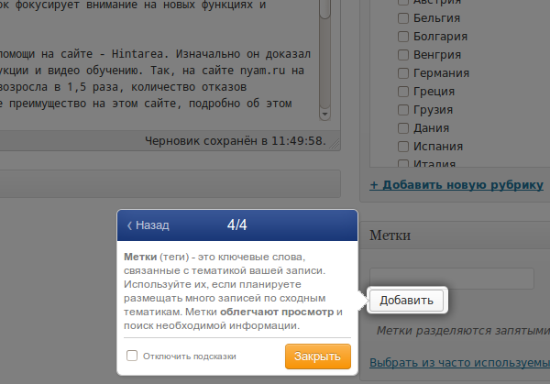Screen dimensions: 550x384
Task: Click the orange Закрыть button
Action: tap(318, 357)
